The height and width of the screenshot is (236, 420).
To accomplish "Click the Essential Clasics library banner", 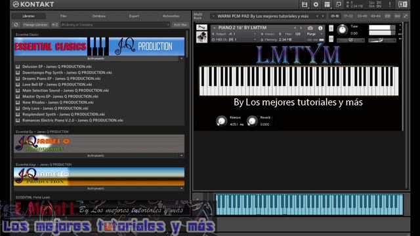I will click(x=99, y=47).
